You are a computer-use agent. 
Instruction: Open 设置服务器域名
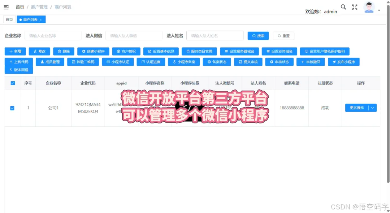[239, 51]
